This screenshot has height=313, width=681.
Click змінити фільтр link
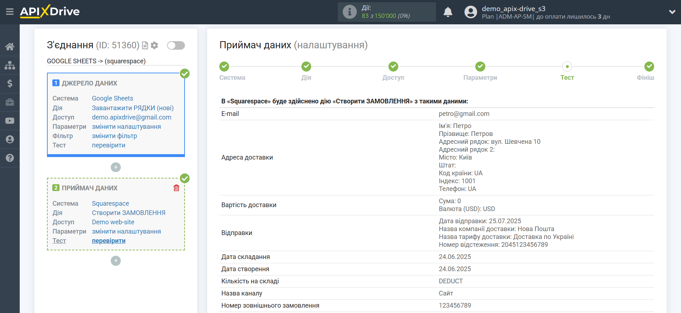point(115,136)
